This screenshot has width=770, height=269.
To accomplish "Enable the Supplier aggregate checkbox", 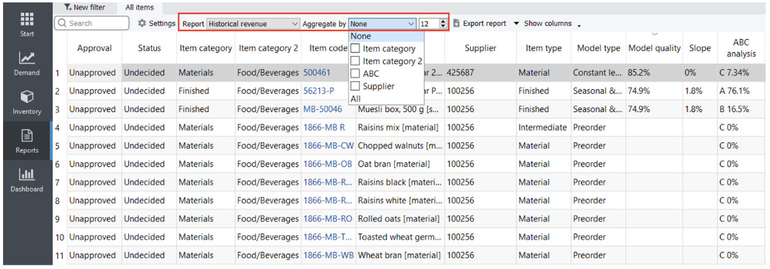I will pyautogui.click(x=355, y=86).
